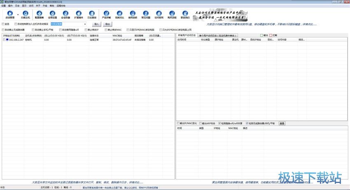Sort by MAC地址 column in host list
Image resolution: width=350 pixels, height=190 pixels.
pos(123,35)
